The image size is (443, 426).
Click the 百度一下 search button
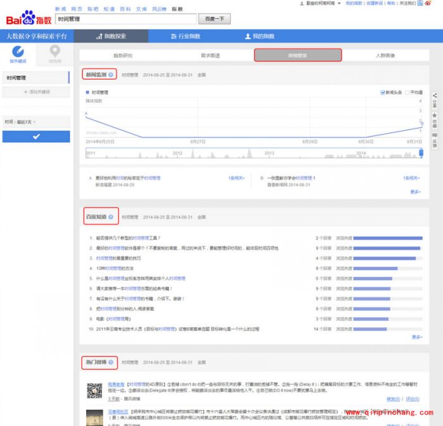coord(215,19)
